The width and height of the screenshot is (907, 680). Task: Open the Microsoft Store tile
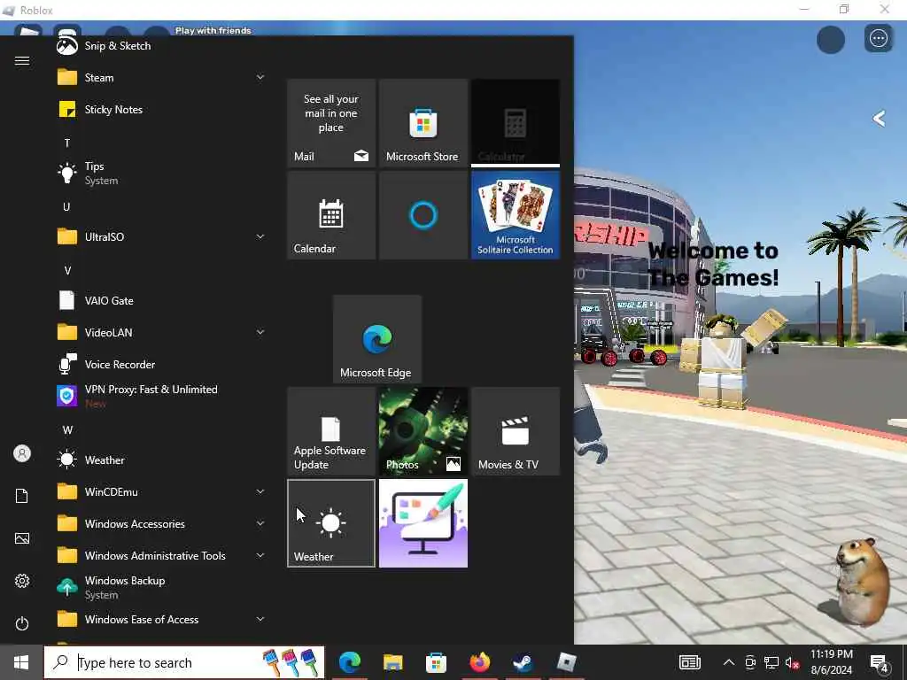423,123
